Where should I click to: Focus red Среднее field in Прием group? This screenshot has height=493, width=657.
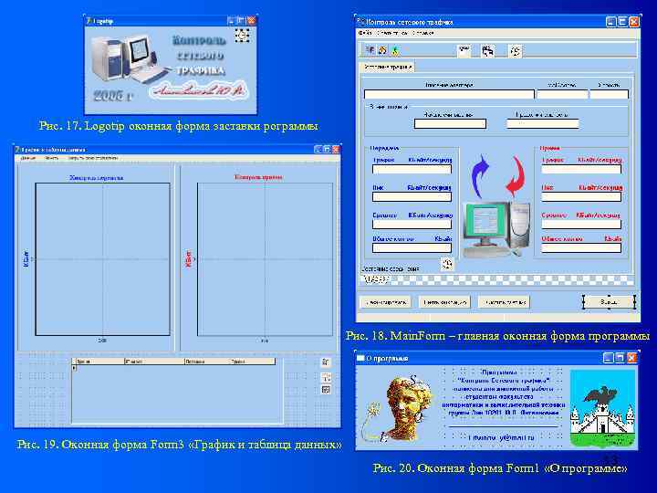pyautogui.click(x=581, y=224)
